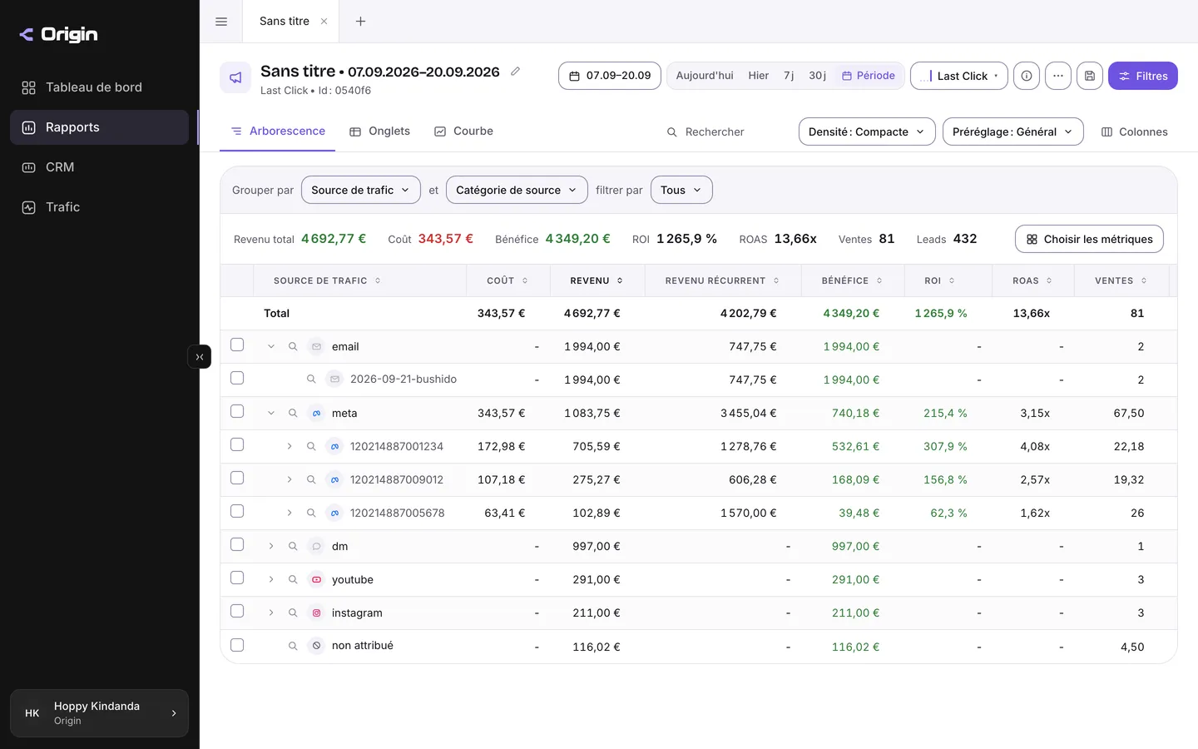Check the meta row checkbox

(237, 411)
